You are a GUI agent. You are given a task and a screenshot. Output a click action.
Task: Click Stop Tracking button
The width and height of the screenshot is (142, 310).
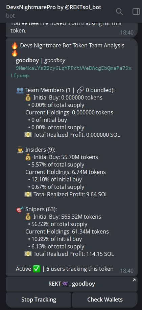[x=39, y=300]
